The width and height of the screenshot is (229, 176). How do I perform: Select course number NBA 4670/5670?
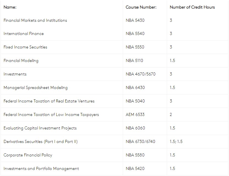(x=140, y=74)
